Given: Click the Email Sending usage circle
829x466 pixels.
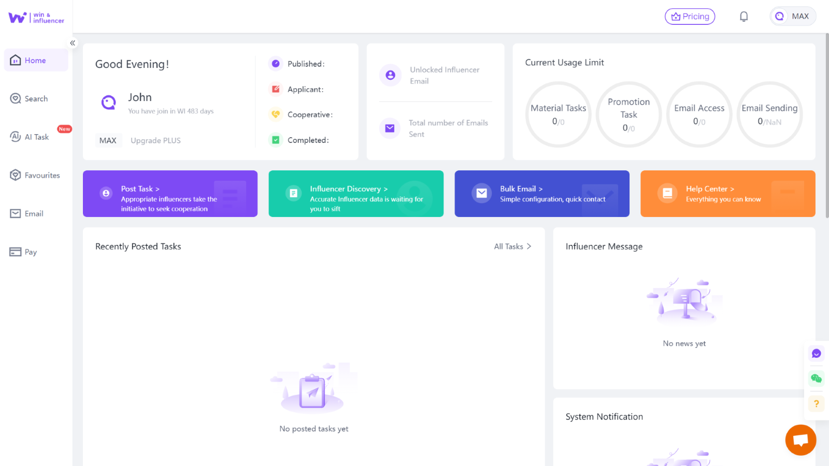Looking at the screenshot, I should tap(769, 114).
